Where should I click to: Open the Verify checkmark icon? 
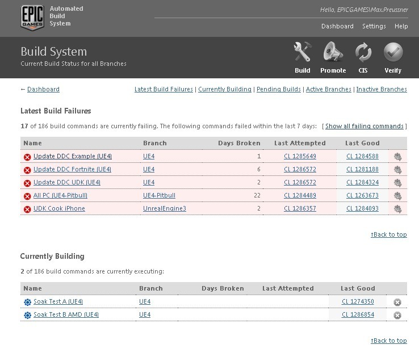pos(393,52)
